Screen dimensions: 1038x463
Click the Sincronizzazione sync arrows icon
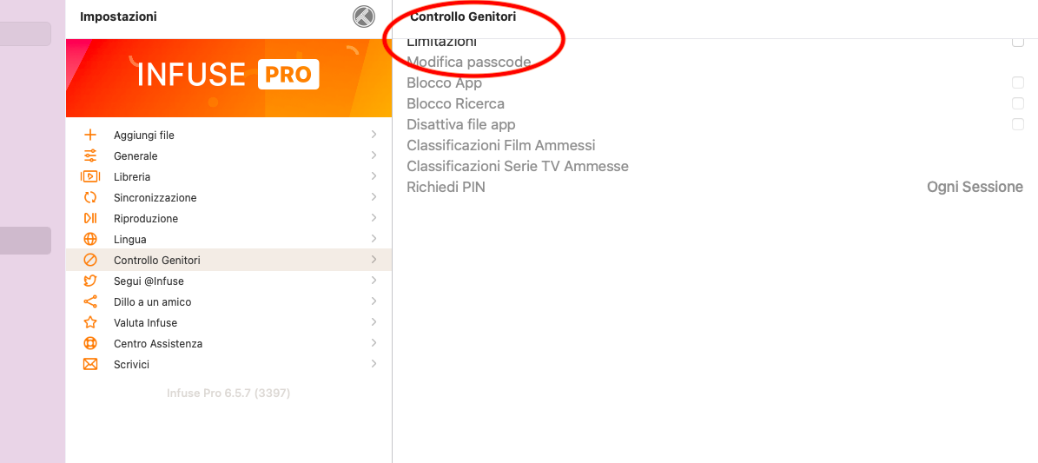pos(90,197)
